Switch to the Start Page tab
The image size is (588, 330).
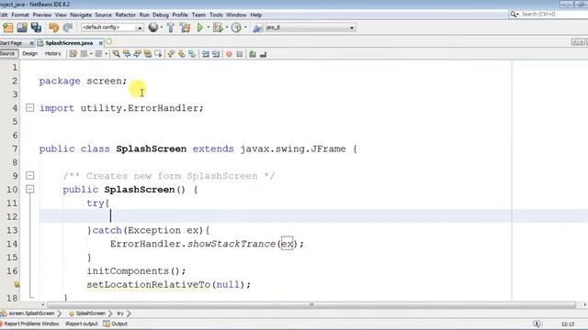coord(11,43)
